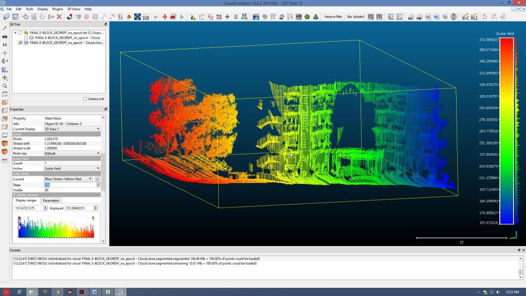Click the SOR filter icon

click(x=146, y=17)
